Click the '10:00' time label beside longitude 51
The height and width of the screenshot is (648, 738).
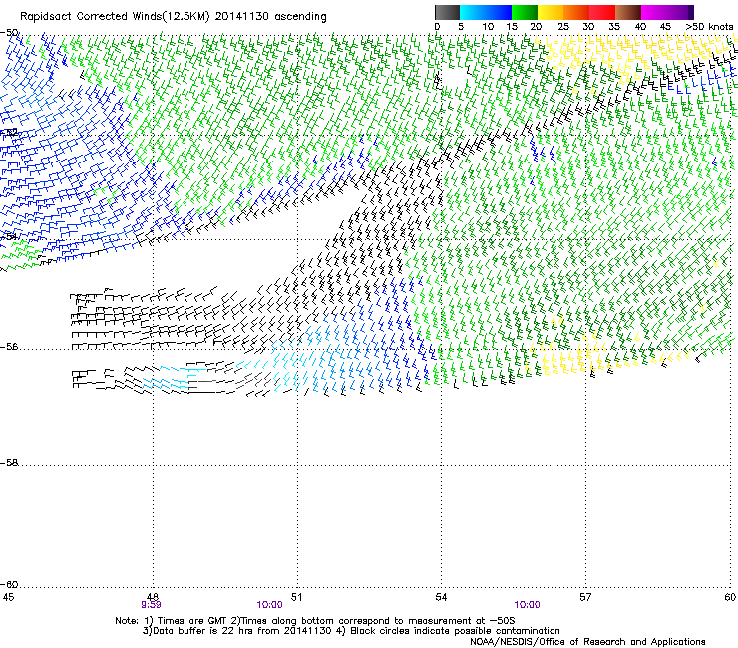click(x=269, y=605)
